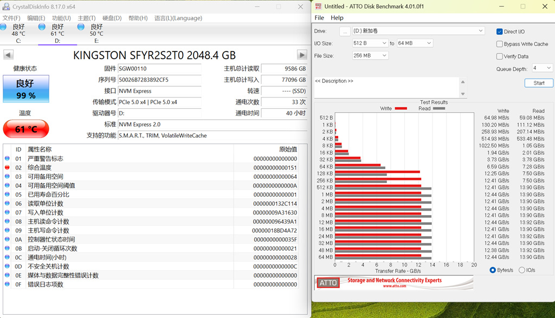Open the 编辑(E) menu
Image resolution: width=555 pixels, height=318 pixels.
[36, 18]
